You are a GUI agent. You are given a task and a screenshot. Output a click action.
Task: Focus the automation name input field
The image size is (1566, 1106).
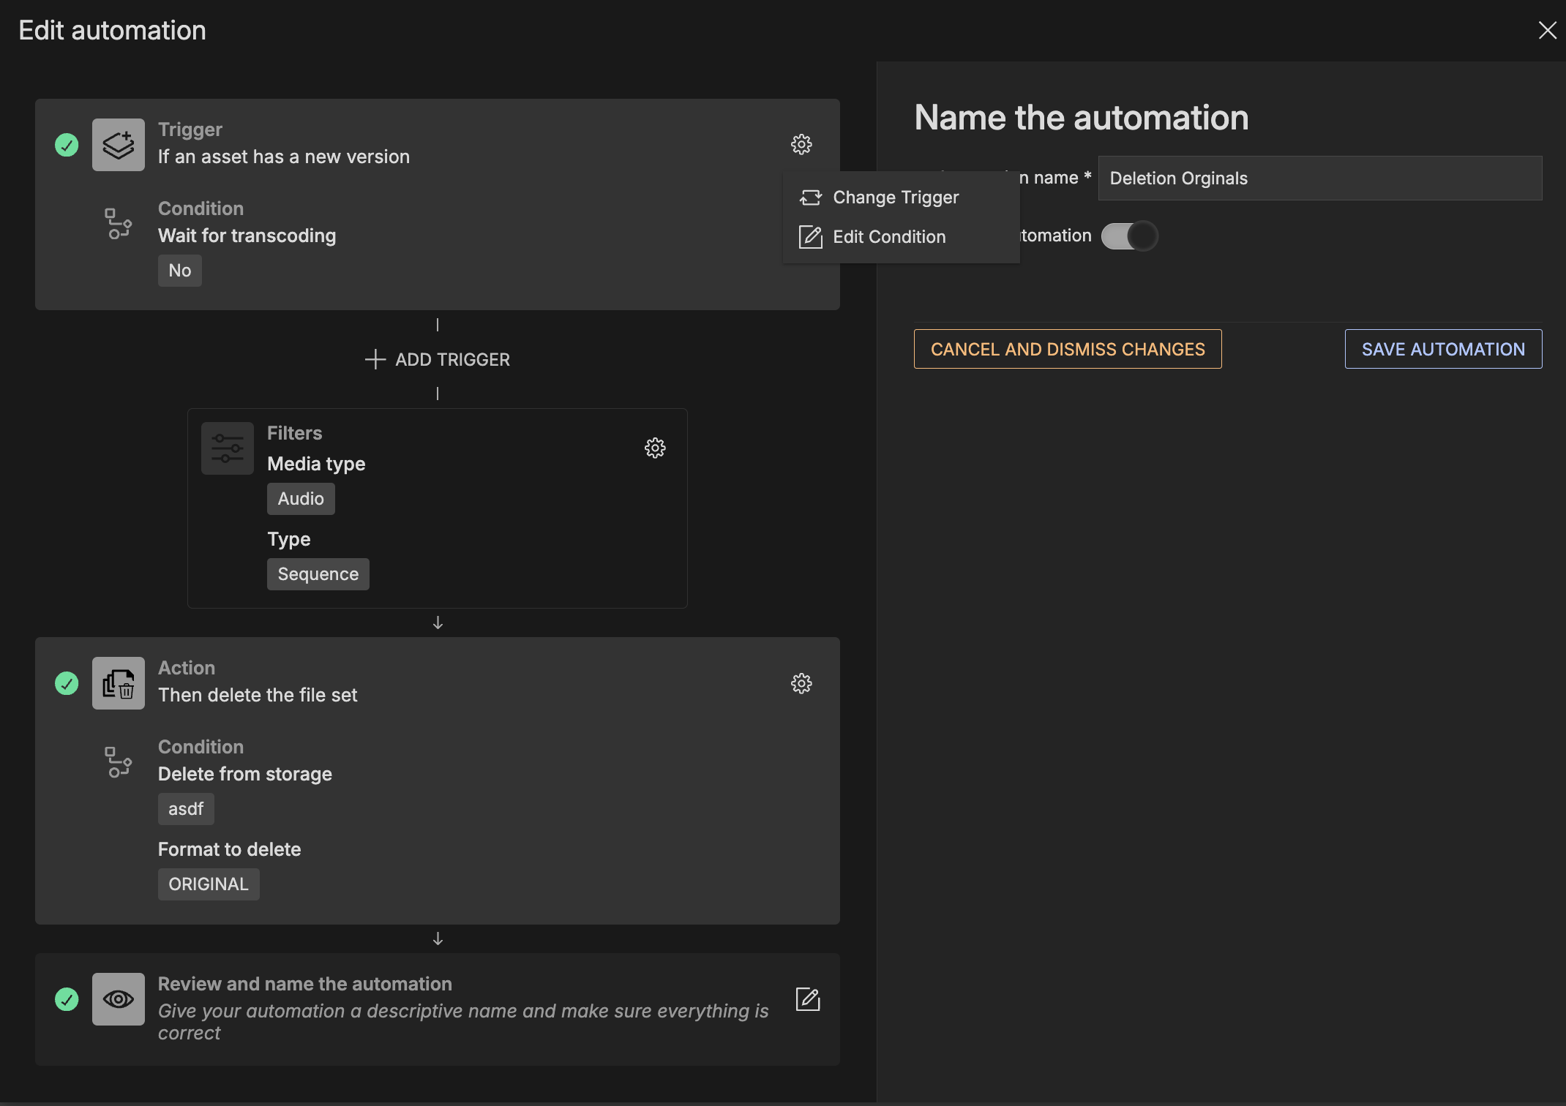1319,178
